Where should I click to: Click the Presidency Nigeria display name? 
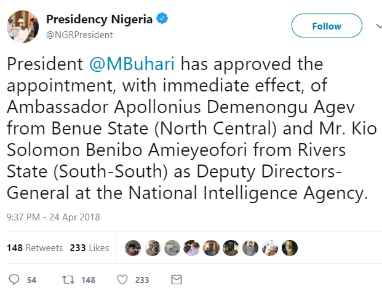100,19
